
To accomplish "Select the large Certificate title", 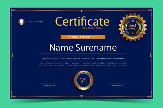I will (82, 21).
